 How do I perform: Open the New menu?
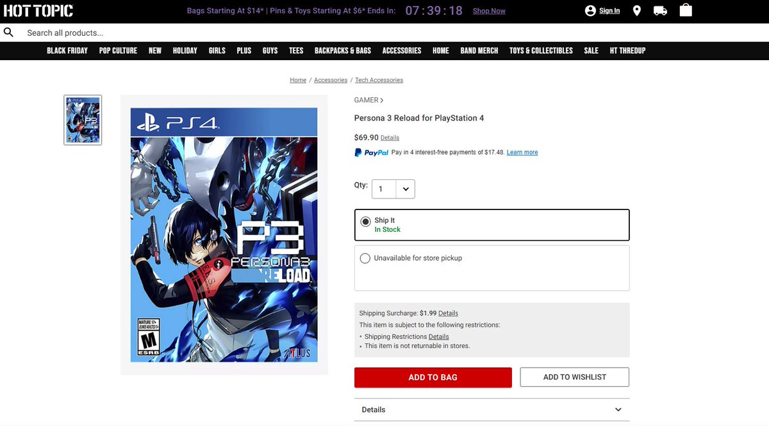[x=155, y=51]
